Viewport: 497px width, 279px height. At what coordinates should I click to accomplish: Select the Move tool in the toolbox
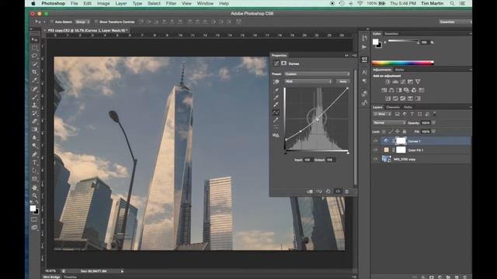(34, 40)
